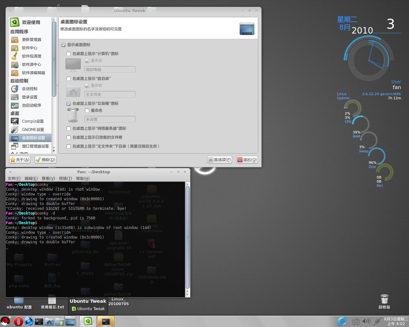Open 首选项(P) preferences button

click(220, 160)
